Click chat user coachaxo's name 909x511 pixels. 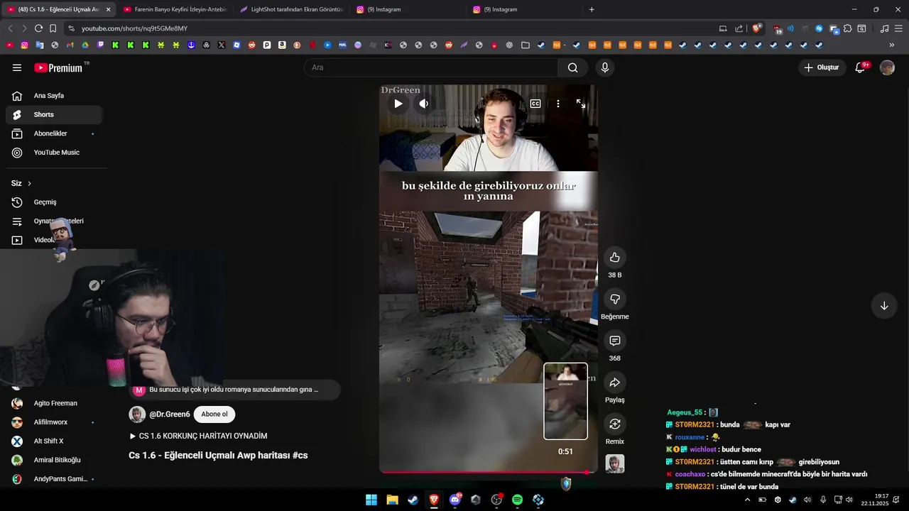[690, 474]
